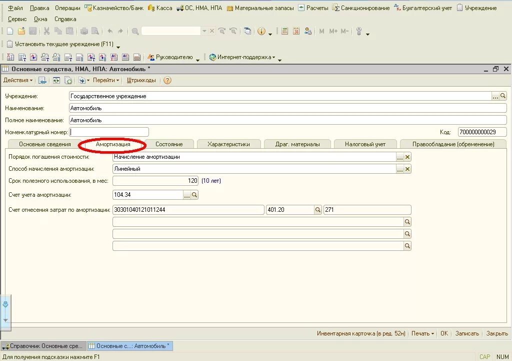Click the enter based-on icon
Screen dimensions: 512x361
tap(83, 80)
